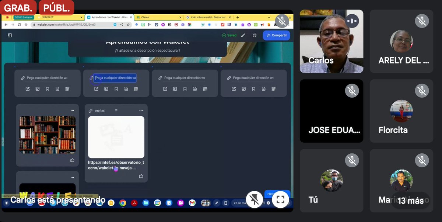Click the bookmark icon in second card
This screenshot has width=442, height=222.
pos(116,89)
